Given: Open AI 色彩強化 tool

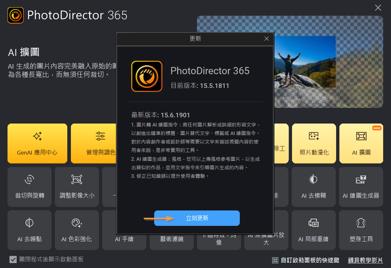Looking at the screenshot, I should (77, 230).
